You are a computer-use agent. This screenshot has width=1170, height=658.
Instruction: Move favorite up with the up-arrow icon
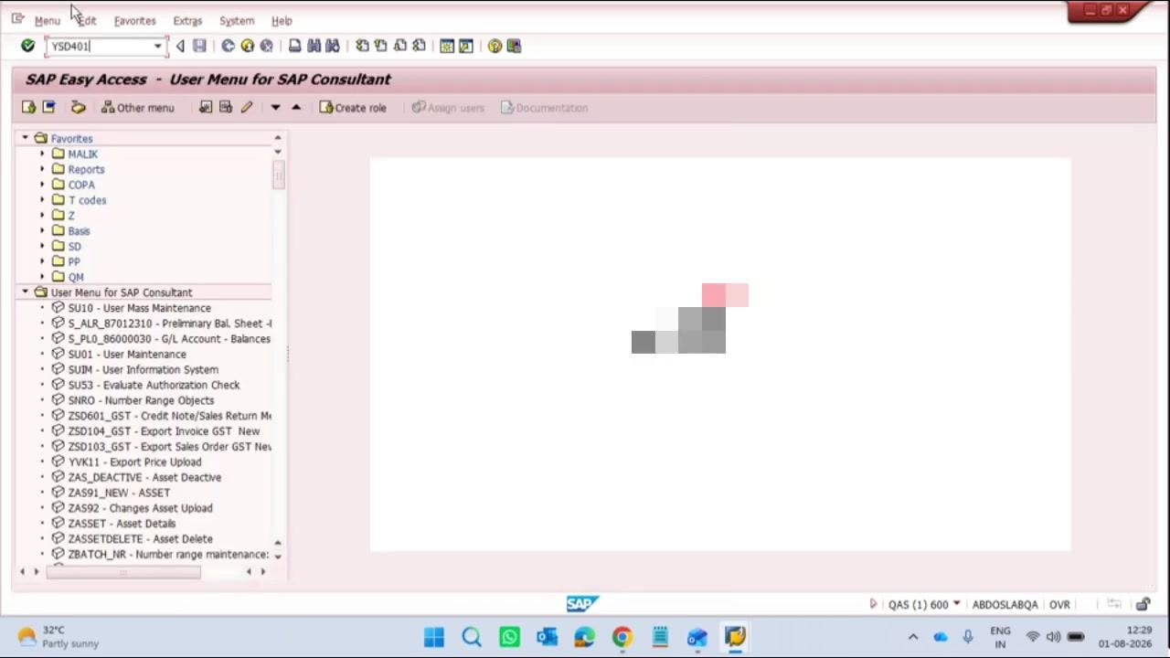(295, 108)
